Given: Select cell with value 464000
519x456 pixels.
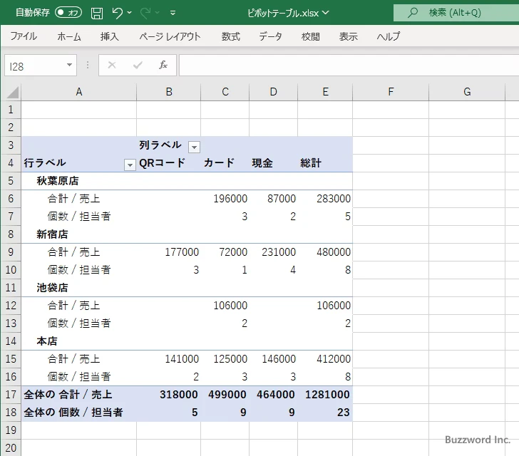Looking at the screenshot, I should (274, 395).
